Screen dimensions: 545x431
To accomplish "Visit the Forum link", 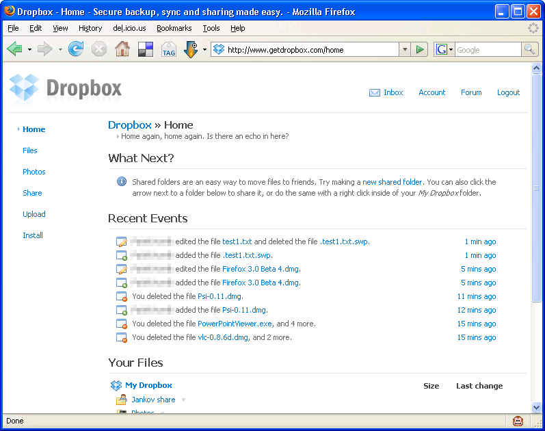I will 471,92.
